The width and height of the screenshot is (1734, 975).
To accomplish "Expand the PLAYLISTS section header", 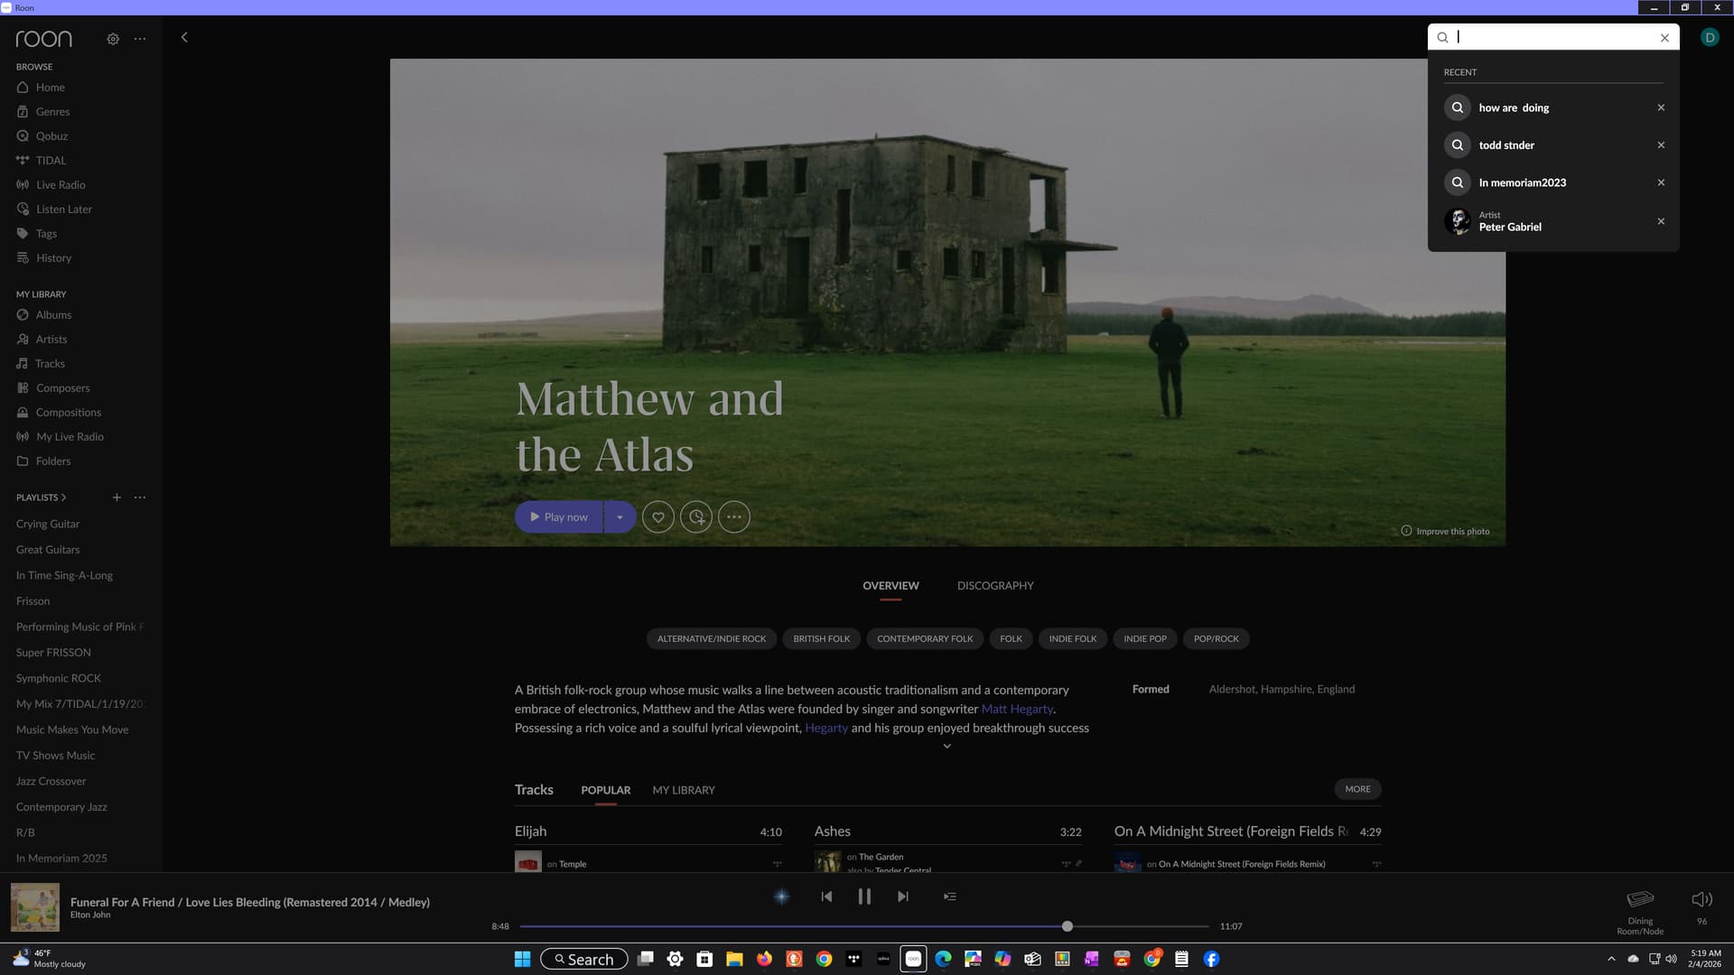I will (41, 497).
